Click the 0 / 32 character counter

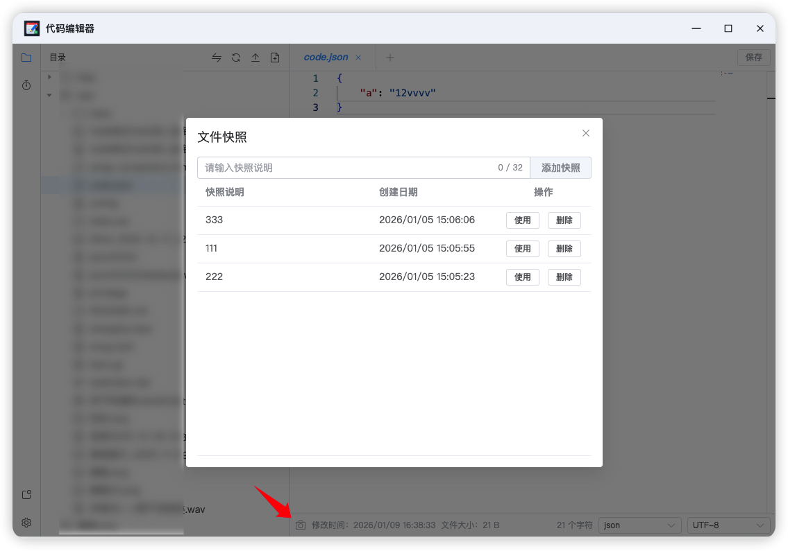[x=510, y=168]
